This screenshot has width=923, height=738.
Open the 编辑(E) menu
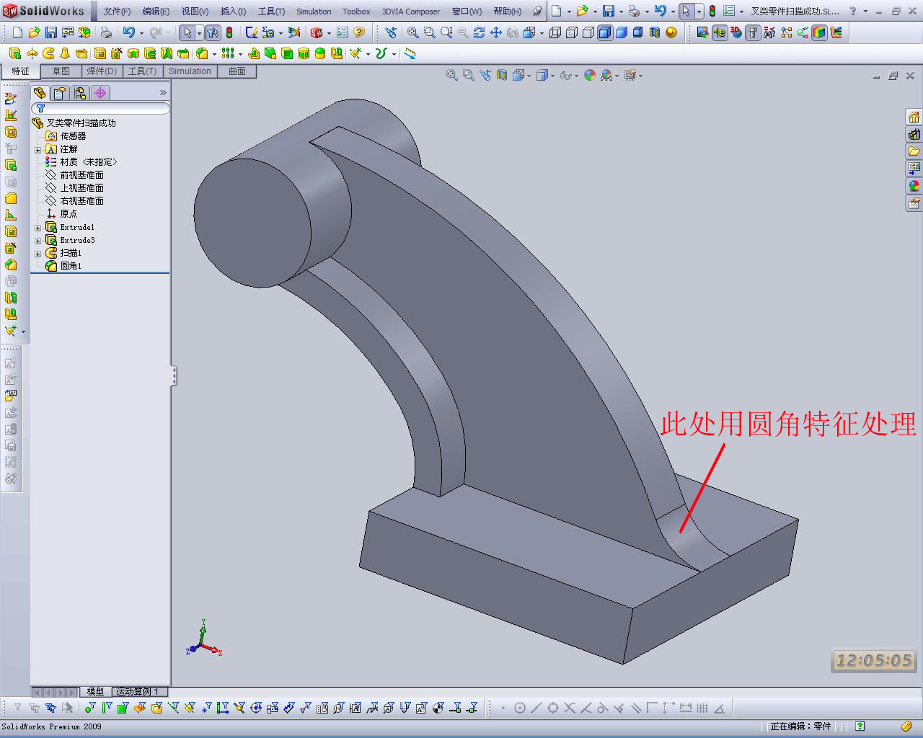tap(156, 12)
